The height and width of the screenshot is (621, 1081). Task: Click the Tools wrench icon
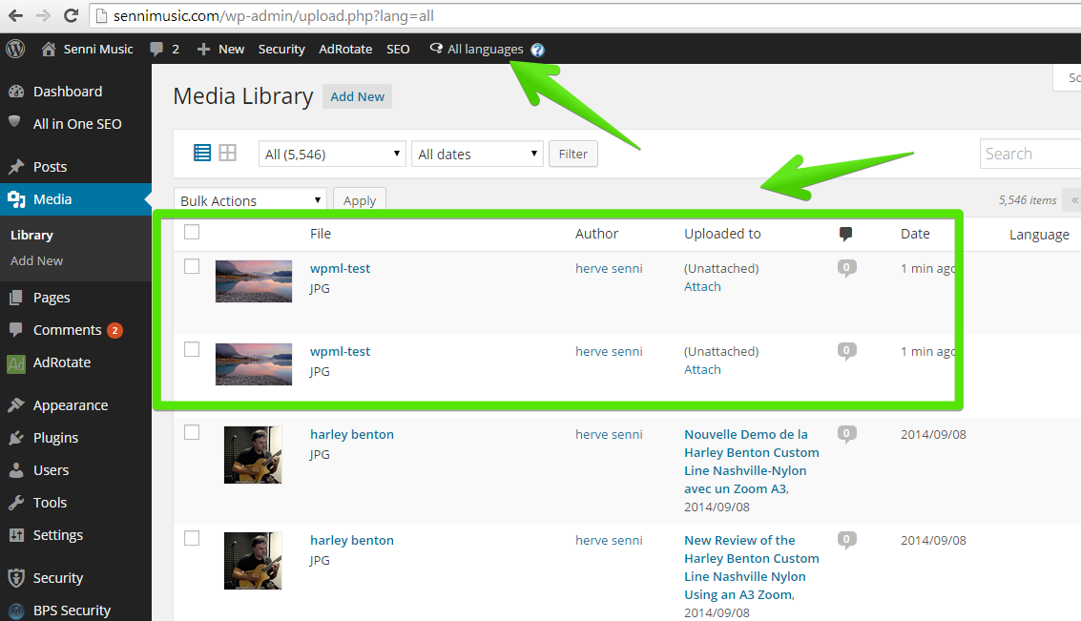click(x=16, y=503)
